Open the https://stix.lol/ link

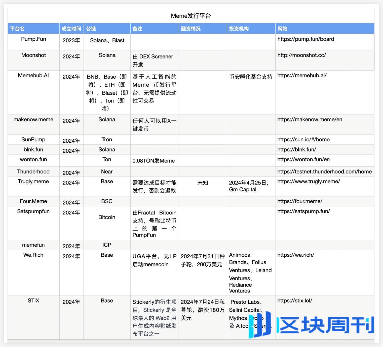[x=295, y=301]
